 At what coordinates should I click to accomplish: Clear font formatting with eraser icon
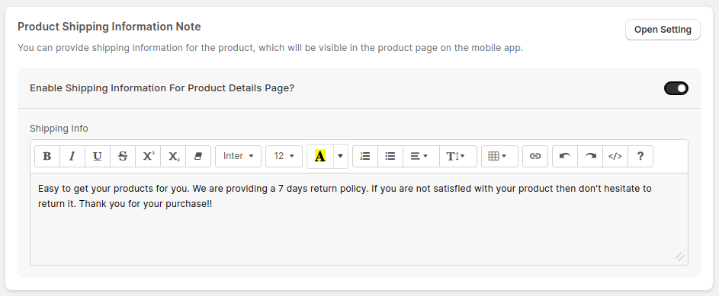(198, 156)
